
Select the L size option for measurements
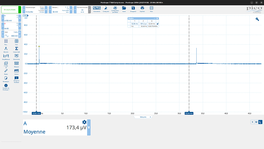(x=260, y=122)
